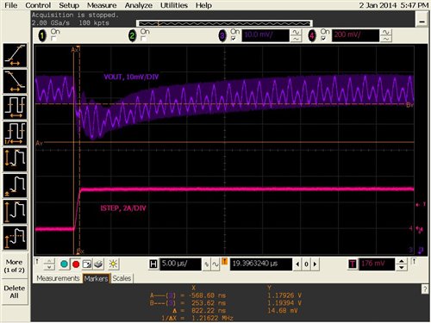Click the waveform intensity sun icon
Image resolution: width=431 pixels, height=323 pixels.
pos(113,264)
